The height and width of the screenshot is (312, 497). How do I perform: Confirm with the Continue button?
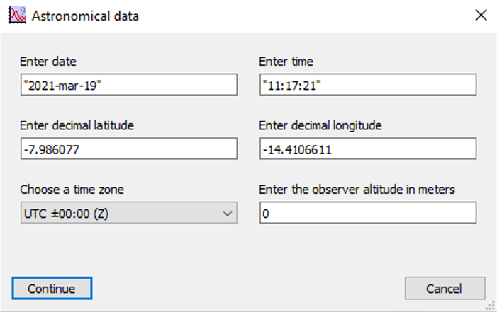point(52,288)
